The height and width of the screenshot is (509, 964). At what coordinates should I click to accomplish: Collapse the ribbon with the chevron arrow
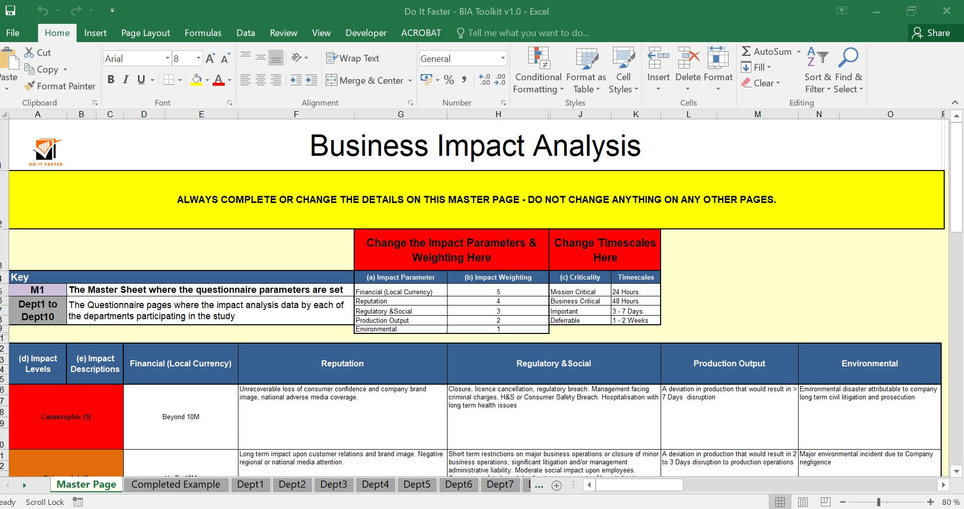point(955,103)
